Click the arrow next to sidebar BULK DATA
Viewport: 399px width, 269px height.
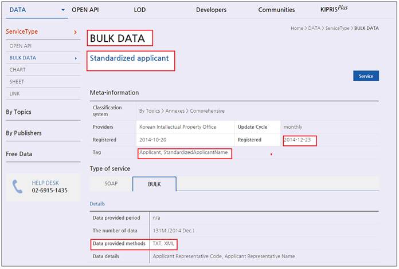click(x=76, y=58)
